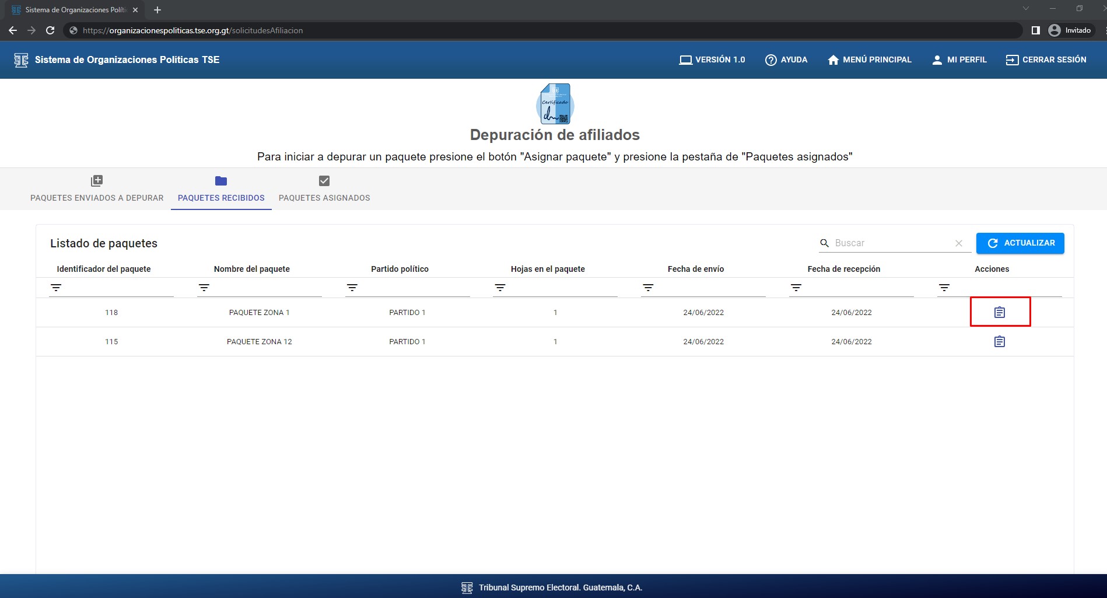Clear the Buscar search field with X
Image resolution: width=1107 pixels, height=598 pixels.
[x=958, y=243]
